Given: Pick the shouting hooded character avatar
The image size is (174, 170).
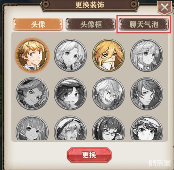Looking at the screenshot, I should (70, 128).
